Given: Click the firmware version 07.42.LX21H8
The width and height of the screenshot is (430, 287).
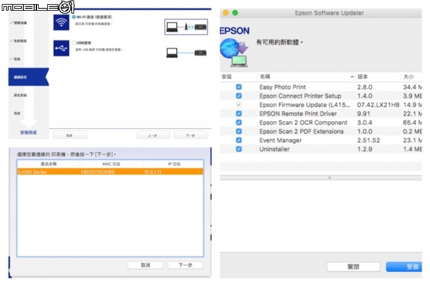Looking at the screenshot, I should pyautogui.click(x=378, y=105).
